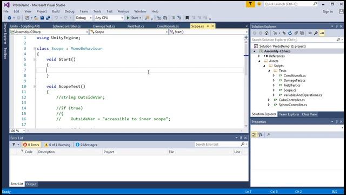Collapse the Assembly-CSharp project node
Screen dimensions: 346x195
[x=255, y=51]
